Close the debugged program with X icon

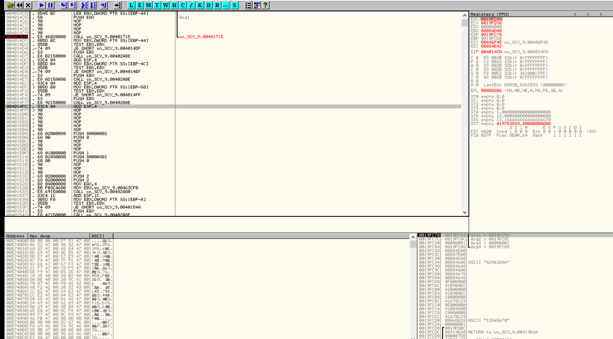[28, 5]
